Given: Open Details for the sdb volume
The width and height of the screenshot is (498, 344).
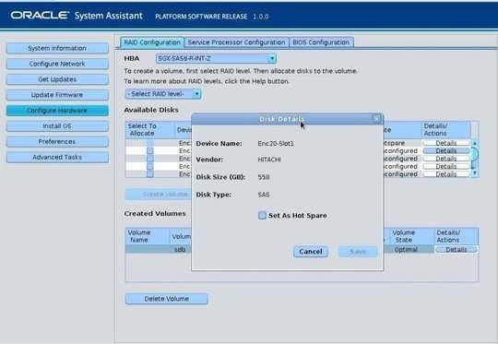Looking at the screenshot, I should (x=456, y=250).
